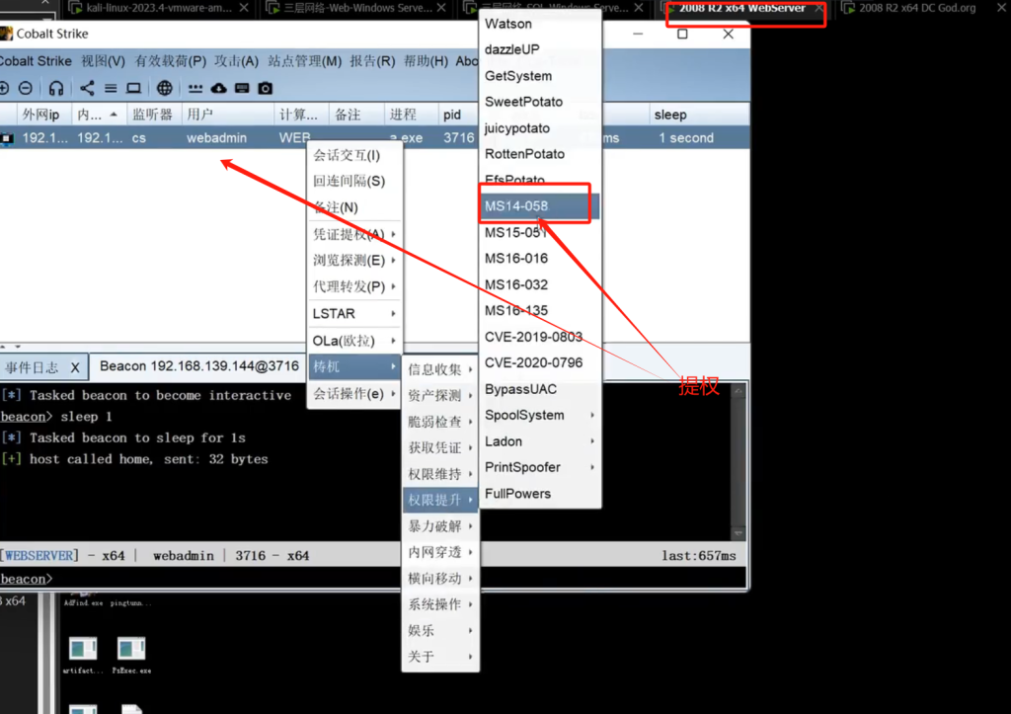Close the 事件日志 tab with X
The height and width of the screenshot is (714, 1011).
pyautogui.click(x=75, y=367)
